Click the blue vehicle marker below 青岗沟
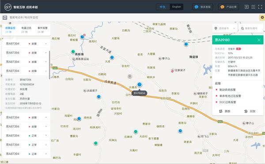The width and height of the screenshot is (265, 164). (x=180, y=131)
